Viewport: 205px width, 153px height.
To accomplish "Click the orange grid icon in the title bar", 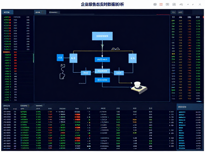I will [x=161, y=4].
